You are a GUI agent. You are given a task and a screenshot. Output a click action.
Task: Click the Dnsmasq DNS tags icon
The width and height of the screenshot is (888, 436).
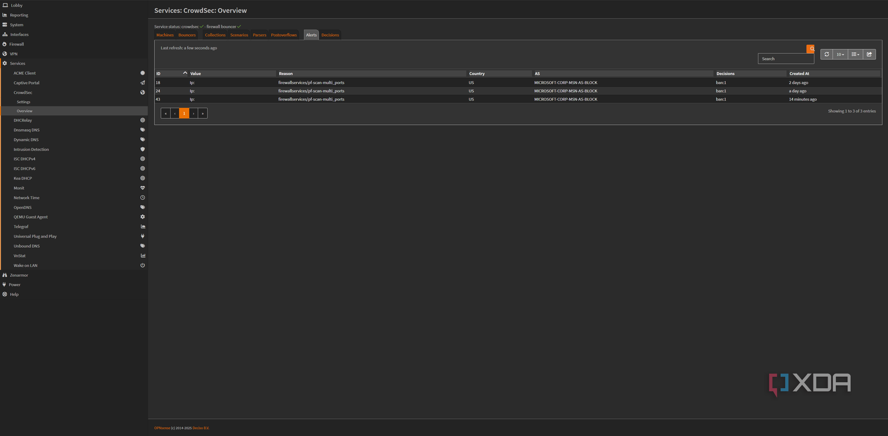click(143, 130)
